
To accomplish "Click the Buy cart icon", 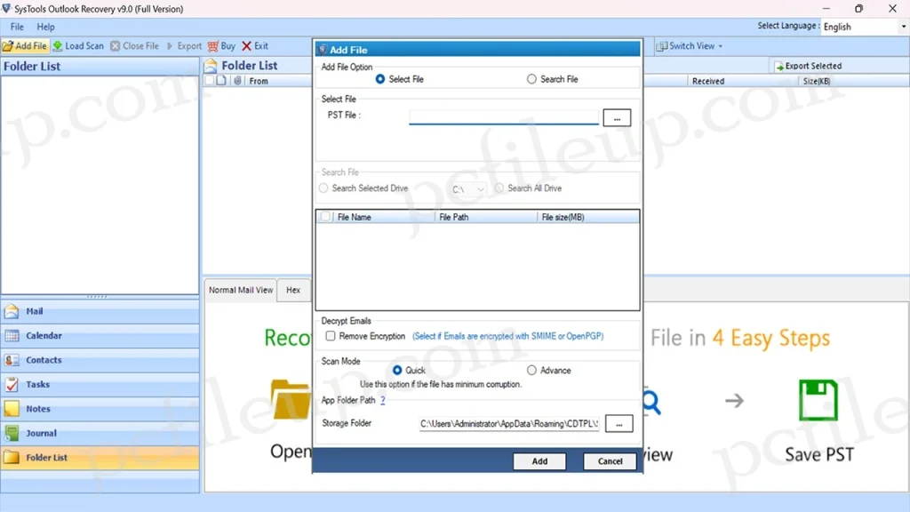I will (213, 46).
